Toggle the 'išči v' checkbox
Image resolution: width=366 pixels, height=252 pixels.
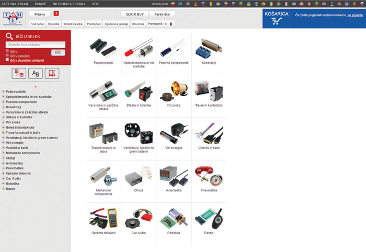[x=7, y=51]
